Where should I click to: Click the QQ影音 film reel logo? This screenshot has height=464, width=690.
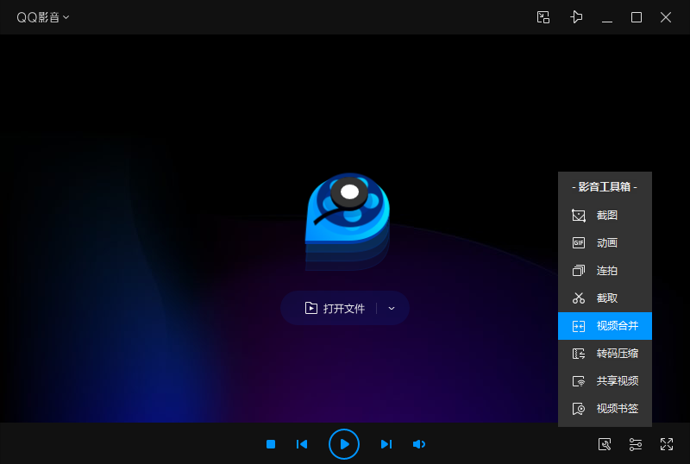[348, 221]
